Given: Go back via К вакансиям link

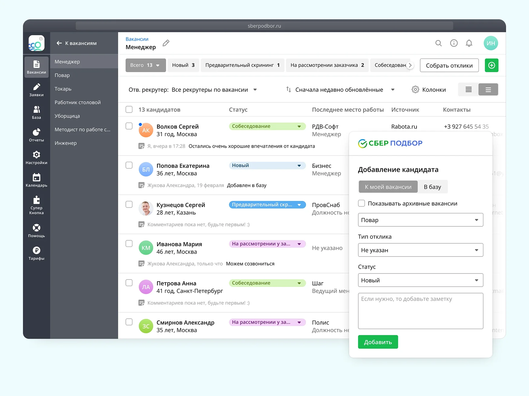Looking at the screenshot, I should [77, 43].
